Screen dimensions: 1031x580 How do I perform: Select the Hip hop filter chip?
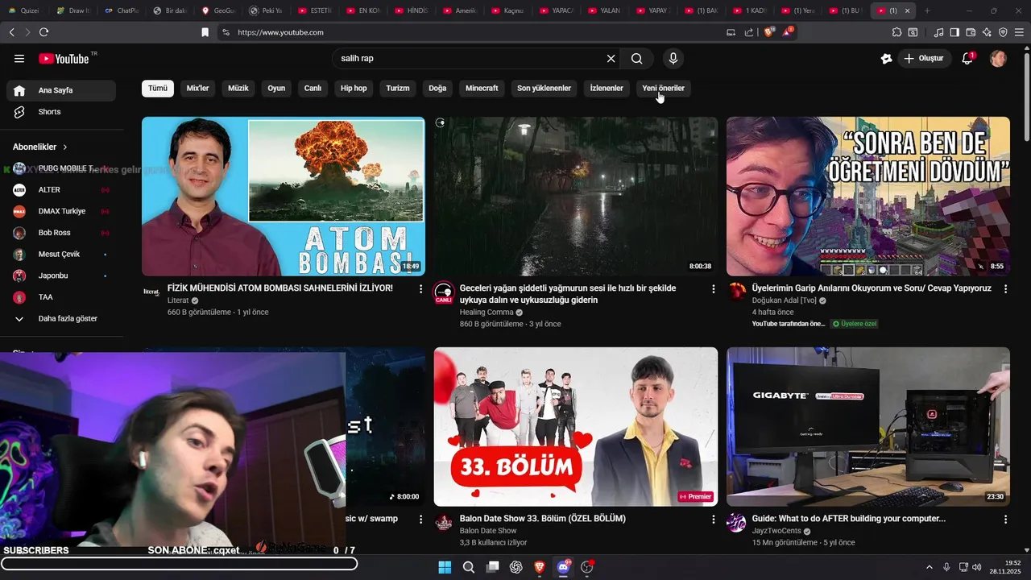pos(354,89)
